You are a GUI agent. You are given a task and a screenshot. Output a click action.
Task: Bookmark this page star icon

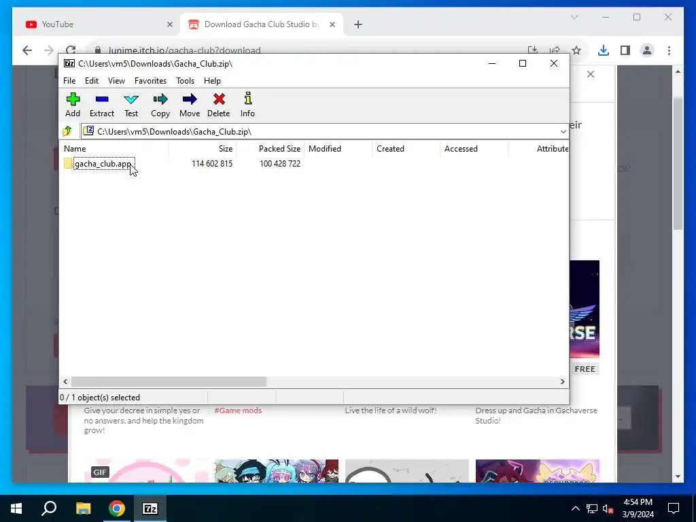pyautogui.click(x=576, y=50)
